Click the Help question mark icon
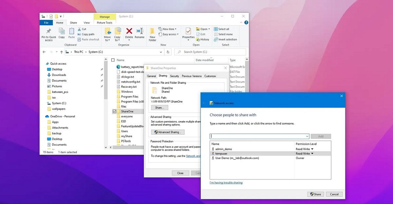 pyautogui.click(x=246, y=23)
